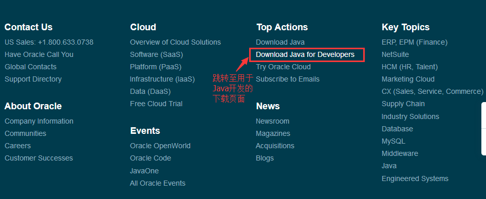The image size is (486, 199).
Task: Open Engineered Systems link
Action: click(415, 178)
